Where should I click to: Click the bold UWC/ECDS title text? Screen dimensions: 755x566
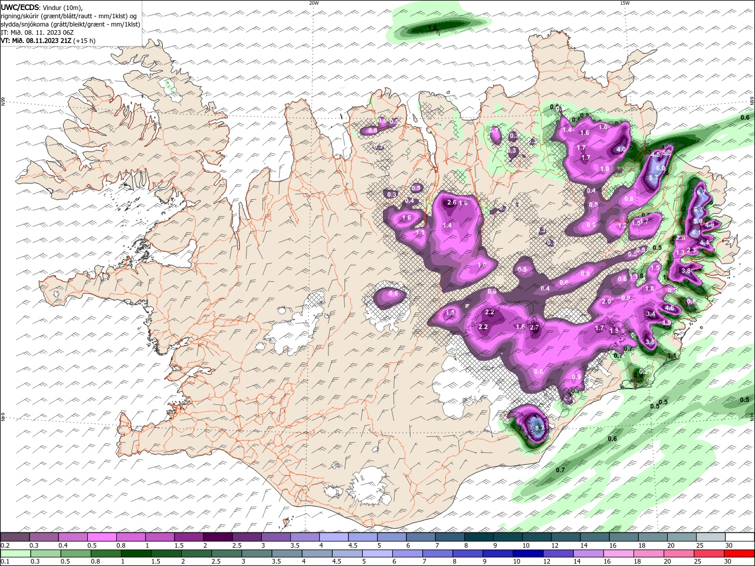tap(20, 7)
